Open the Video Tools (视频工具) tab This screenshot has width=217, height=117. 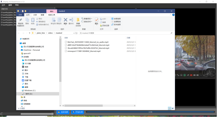click(x=52, y=15)
